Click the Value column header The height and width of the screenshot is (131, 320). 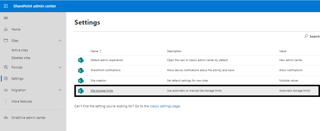coord(283,51)
